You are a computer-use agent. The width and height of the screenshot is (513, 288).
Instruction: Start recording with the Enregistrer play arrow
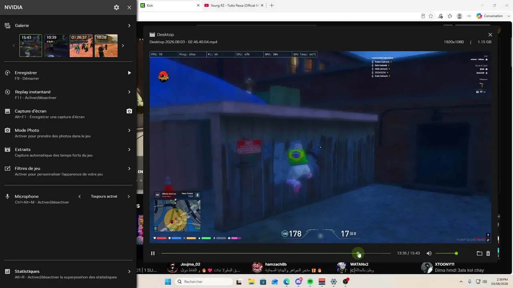coord(129,73)
